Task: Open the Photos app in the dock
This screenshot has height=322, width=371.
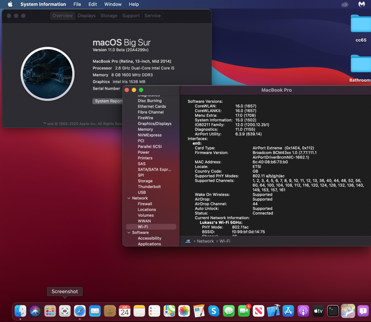Action: 184,311
